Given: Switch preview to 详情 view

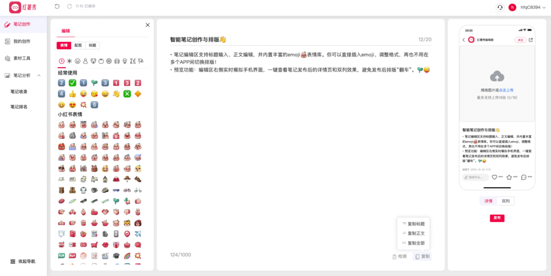Looking at the screenshot, I should point(488,201).
